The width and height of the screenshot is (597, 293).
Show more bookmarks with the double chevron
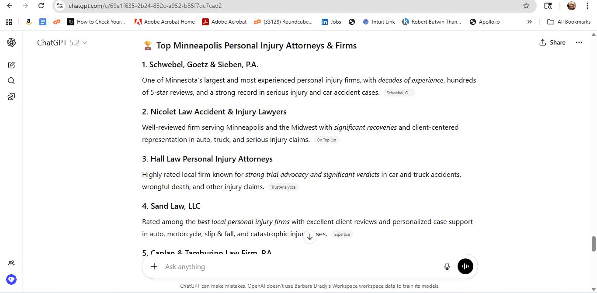click(530, 22)
